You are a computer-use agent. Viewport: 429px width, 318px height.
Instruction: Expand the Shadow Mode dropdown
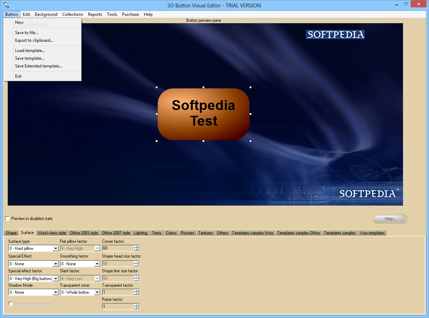tap(55, 292)
